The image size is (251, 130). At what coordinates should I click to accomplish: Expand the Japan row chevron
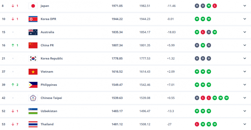tap(245, 6)
